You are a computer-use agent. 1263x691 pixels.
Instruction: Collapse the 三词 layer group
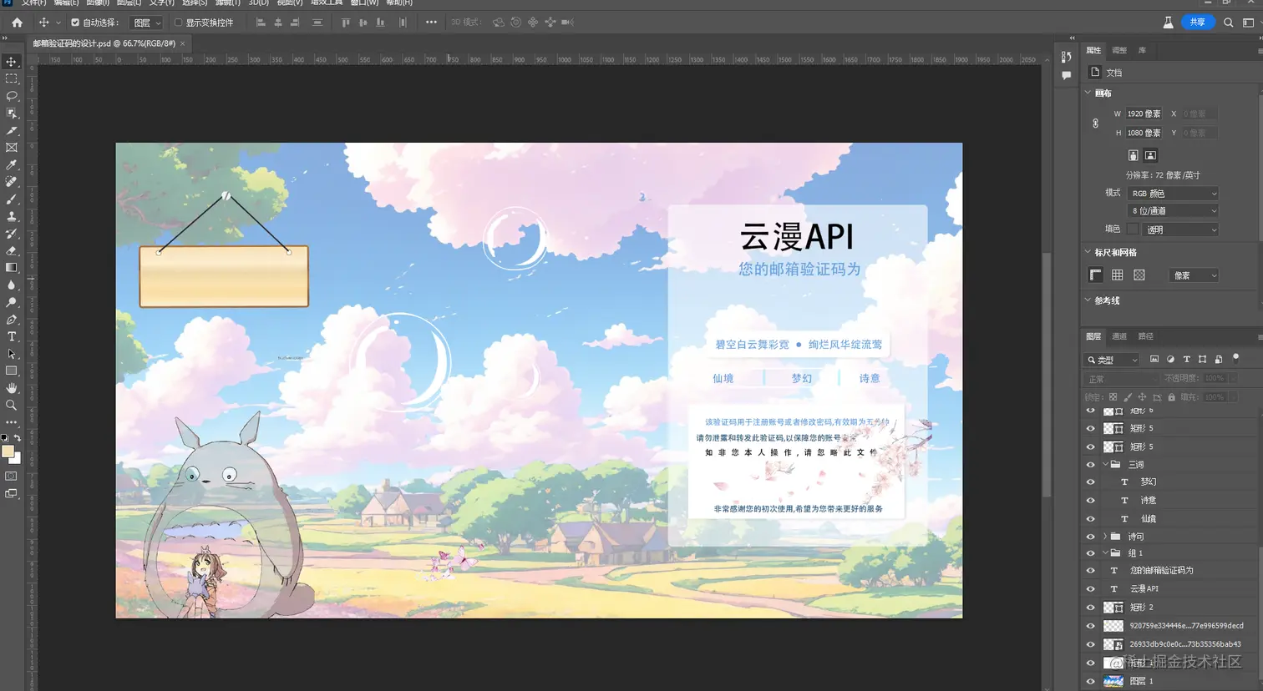point(1105,465)
